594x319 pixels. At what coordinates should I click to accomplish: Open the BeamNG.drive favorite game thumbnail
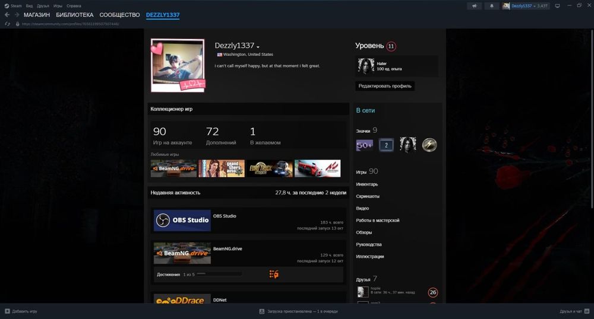click(x=173, y=168)
